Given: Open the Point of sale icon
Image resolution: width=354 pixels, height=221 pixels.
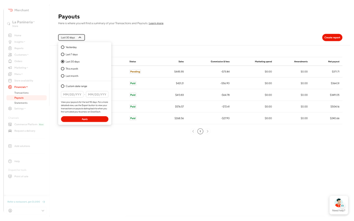Looking at the screenshot, I should 10,176.
